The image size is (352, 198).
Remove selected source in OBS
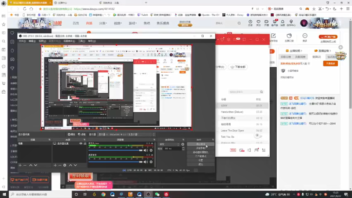(x=60, y=165)
